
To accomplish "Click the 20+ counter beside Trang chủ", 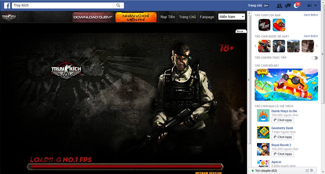I will tap(266, 6).
